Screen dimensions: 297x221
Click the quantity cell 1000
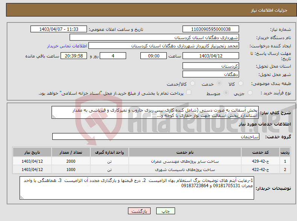tap(71, 170)
